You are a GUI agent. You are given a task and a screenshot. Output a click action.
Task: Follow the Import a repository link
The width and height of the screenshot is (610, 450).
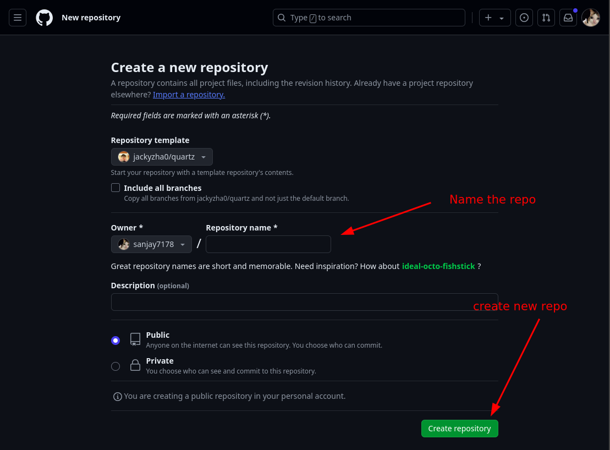189,95
